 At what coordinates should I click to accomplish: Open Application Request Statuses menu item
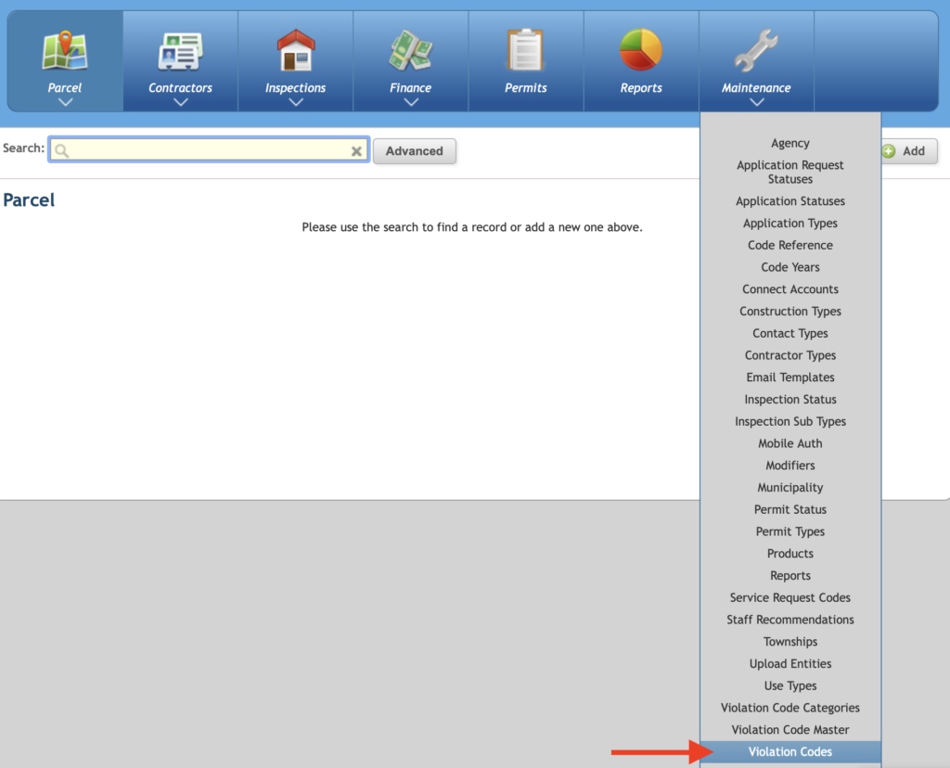pos(790,172)
